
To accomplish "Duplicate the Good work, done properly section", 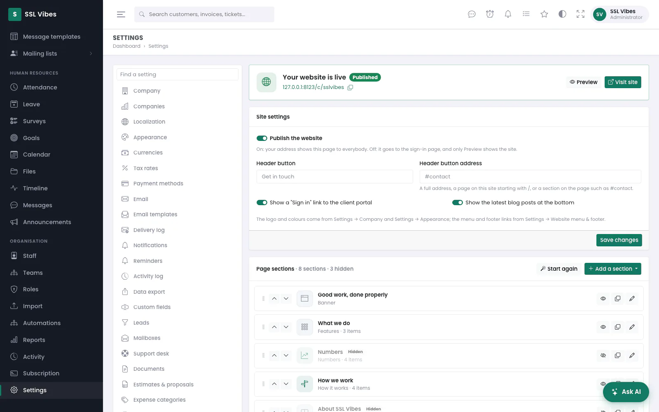I will pyautogui.click(x=617, y=299).
